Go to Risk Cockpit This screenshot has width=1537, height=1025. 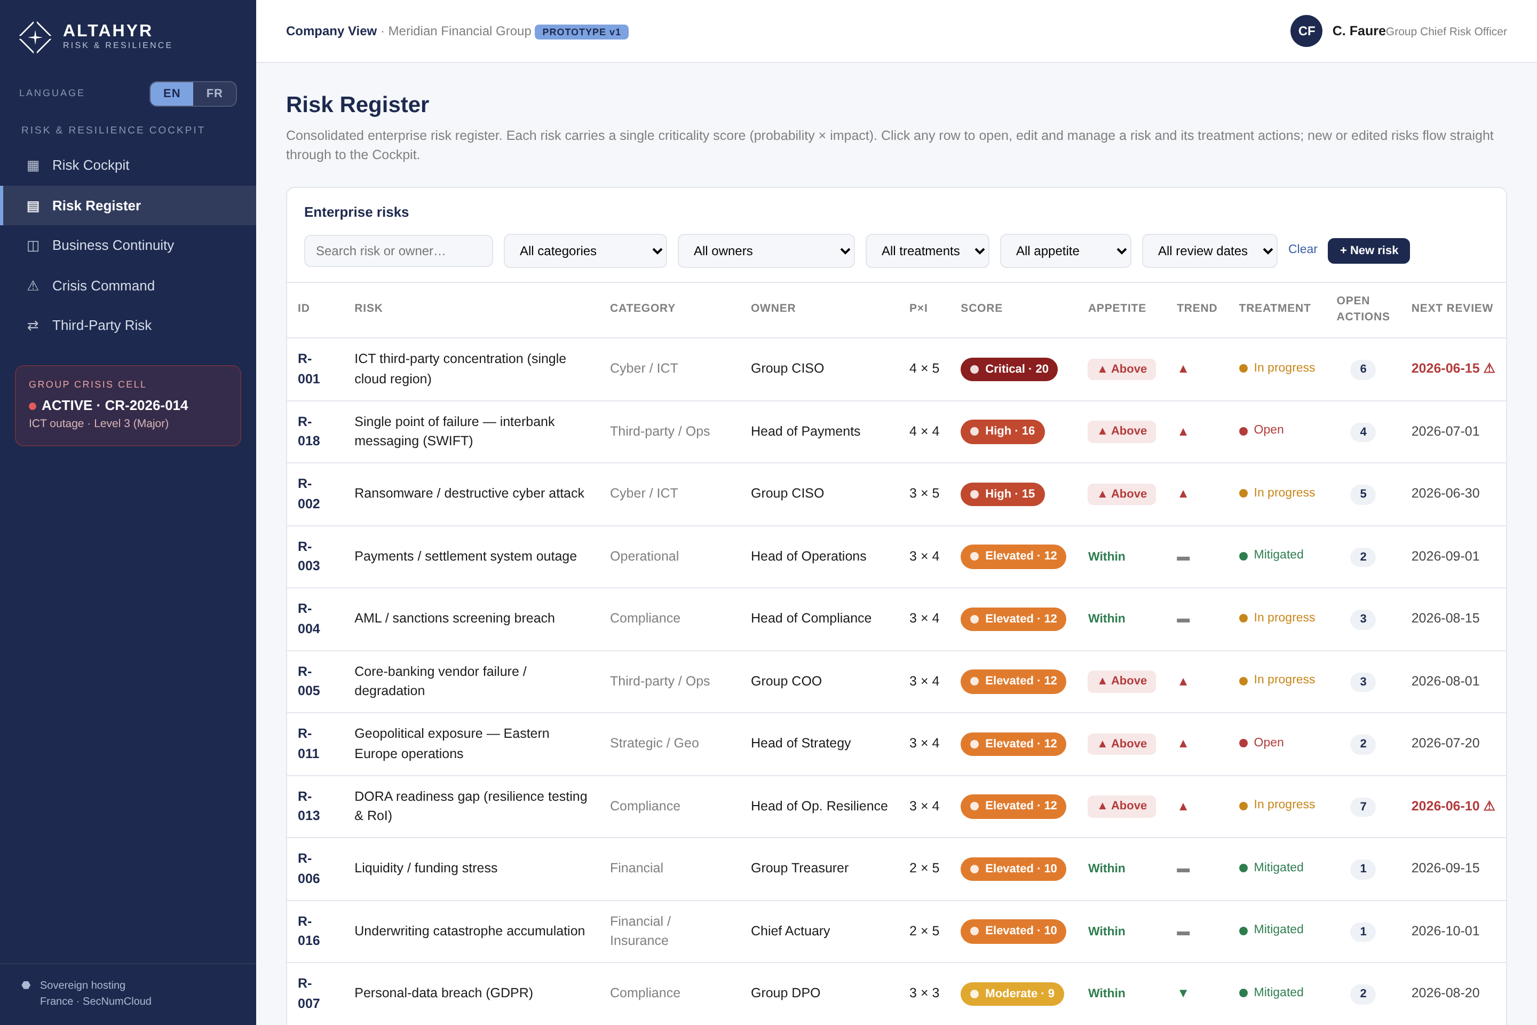(x=128, y=165)
